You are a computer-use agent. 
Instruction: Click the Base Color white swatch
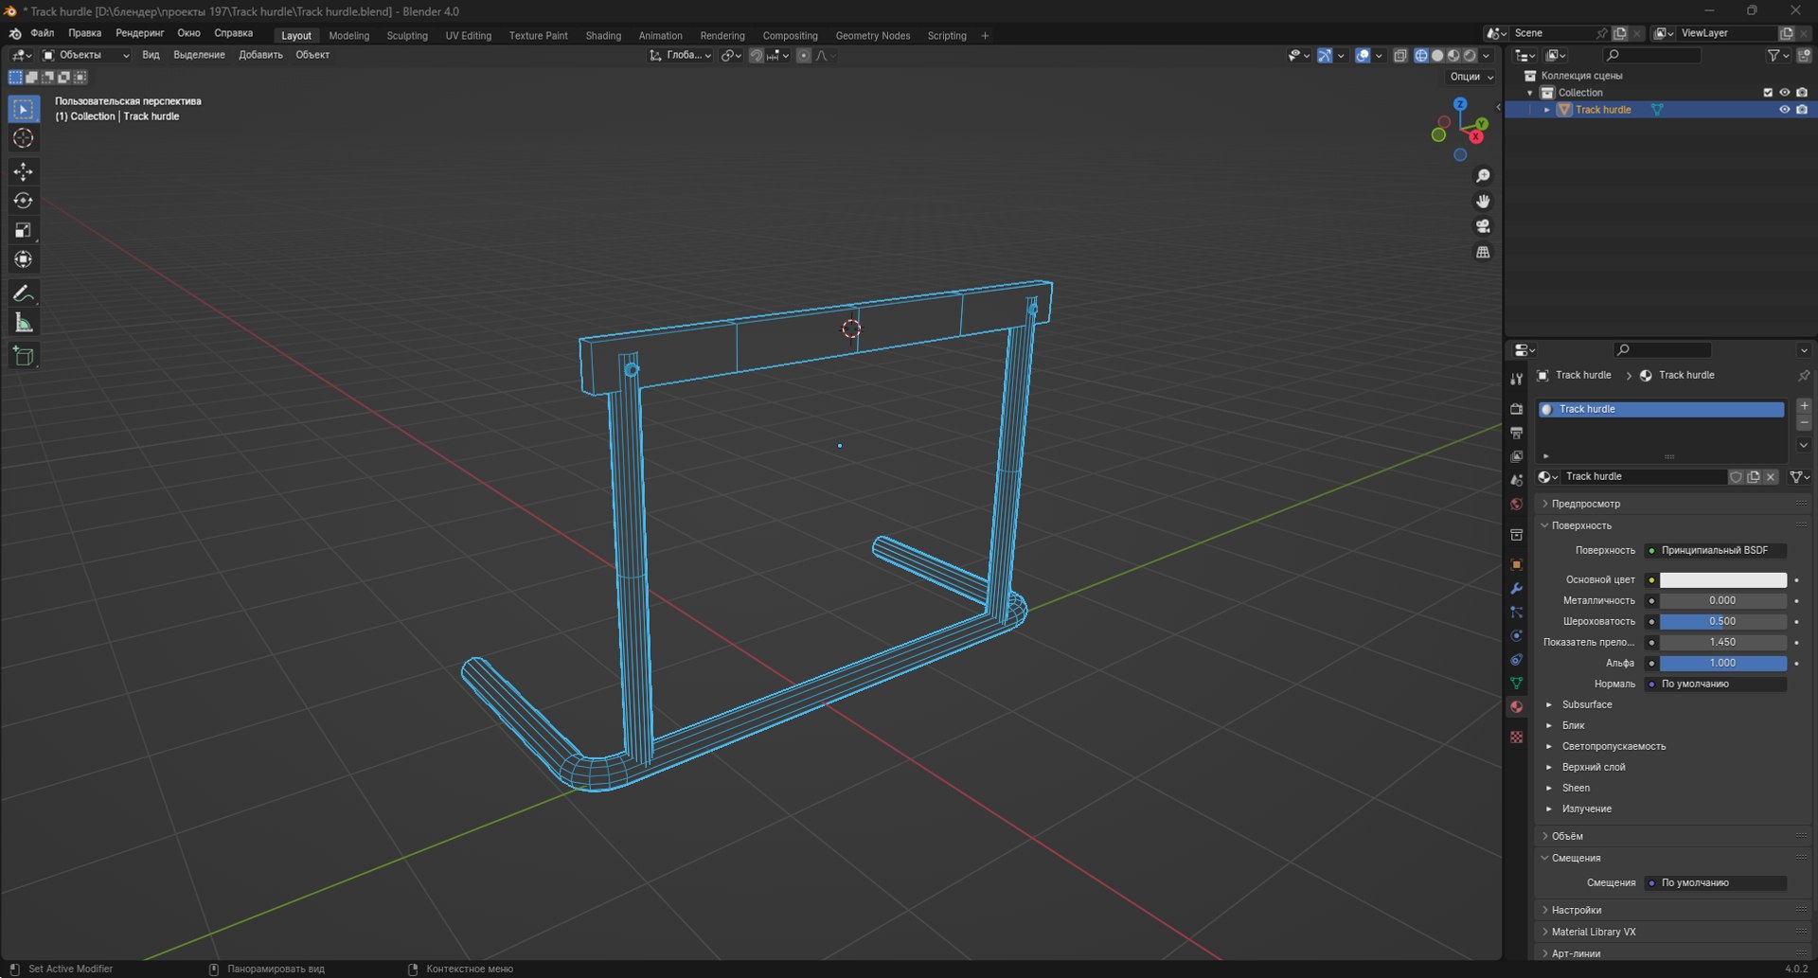coord(1722,579)
